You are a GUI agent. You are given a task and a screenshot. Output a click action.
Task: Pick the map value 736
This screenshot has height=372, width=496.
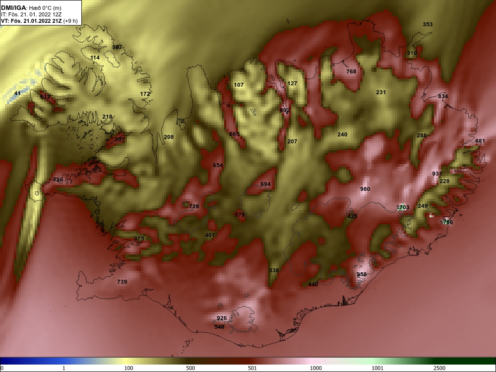(x=58, y=180)
